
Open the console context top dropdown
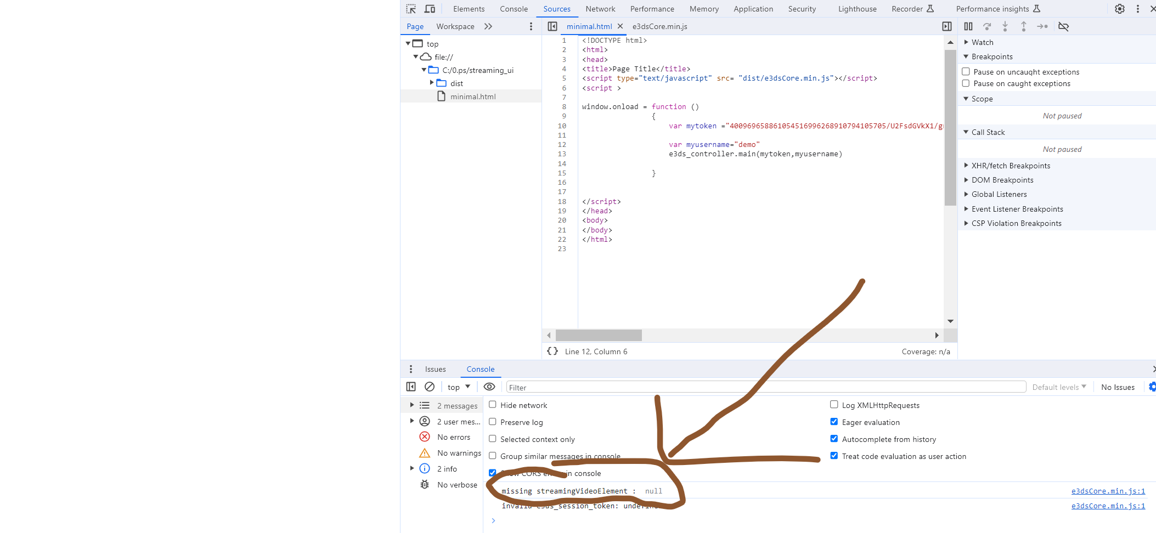(459, 387)
